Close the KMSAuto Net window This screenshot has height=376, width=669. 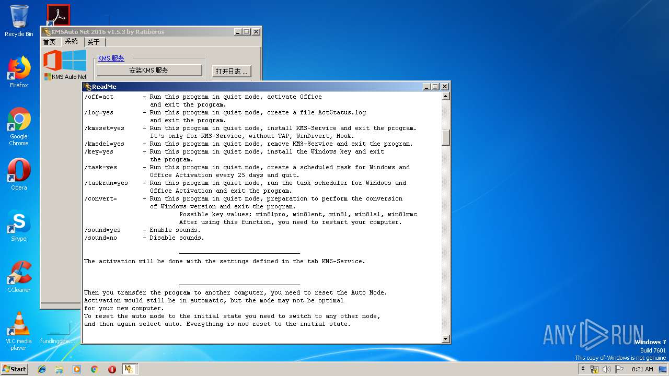click(256, 32)
